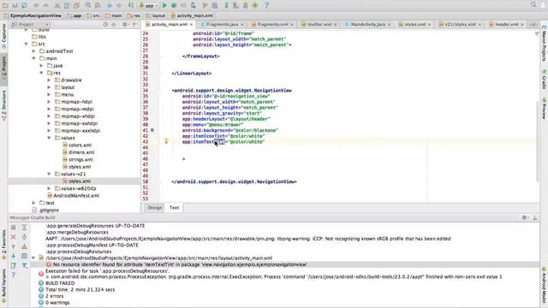Click the filter funnel icon in Messages panel
The height and width of the screenshot is (308, 548).
(24, 265)
